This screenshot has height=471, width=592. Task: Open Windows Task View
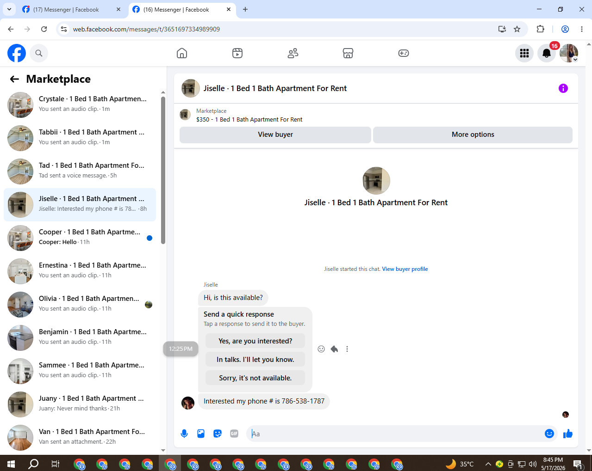[x=56, y=464]
